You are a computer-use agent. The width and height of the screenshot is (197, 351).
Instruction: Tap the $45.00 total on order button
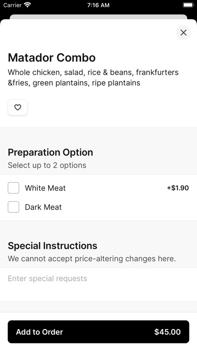167,332
